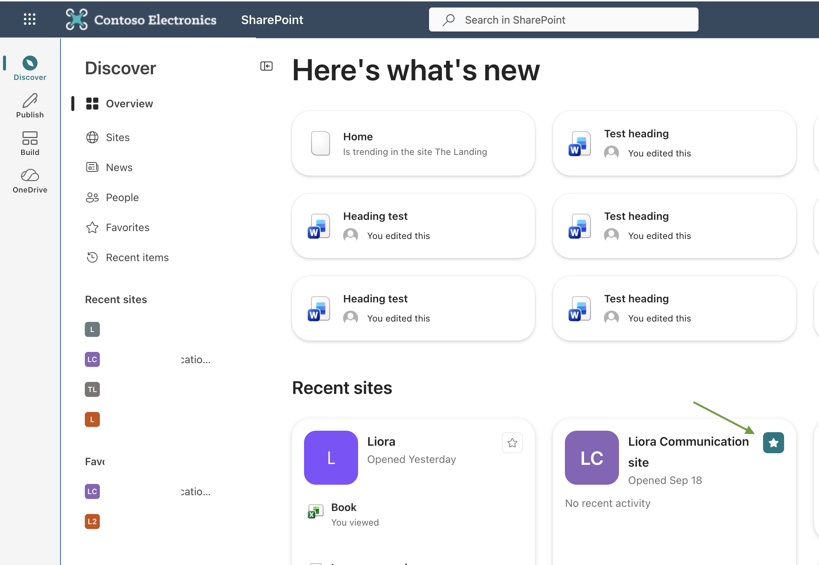This screenshot has width=819, height=565.
Task: Open second Test heading card in middle row
Action: 674,226
